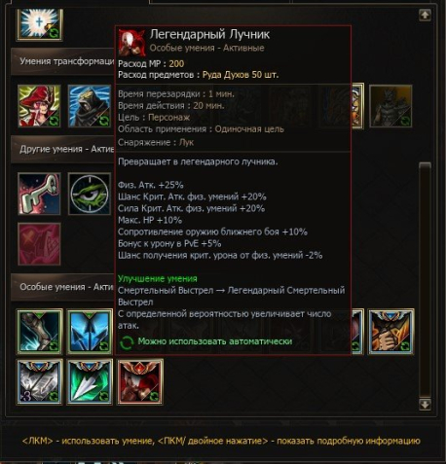Collapse the 'Умения трансформации' section header
446x464 pixels.
point(63,61)
